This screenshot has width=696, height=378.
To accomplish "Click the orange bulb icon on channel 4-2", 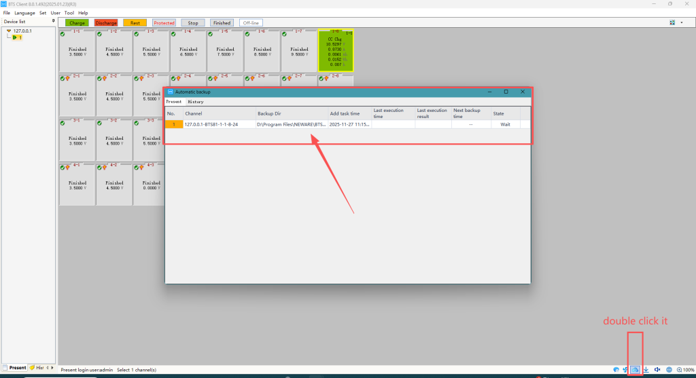I will pos(105,168).
